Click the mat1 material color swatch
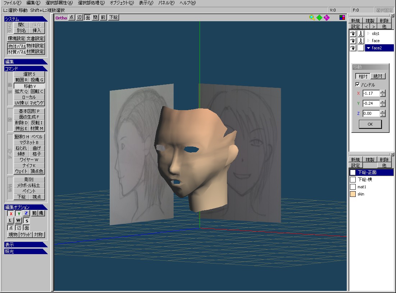This screenshot has height=293, width=396. (x=353, y=187)
